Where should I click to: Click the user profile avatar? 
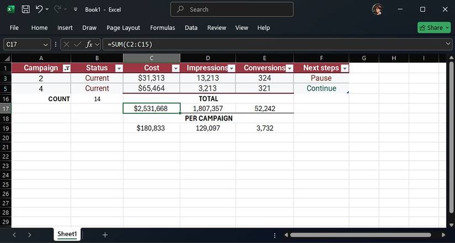(x=377, y=9)
